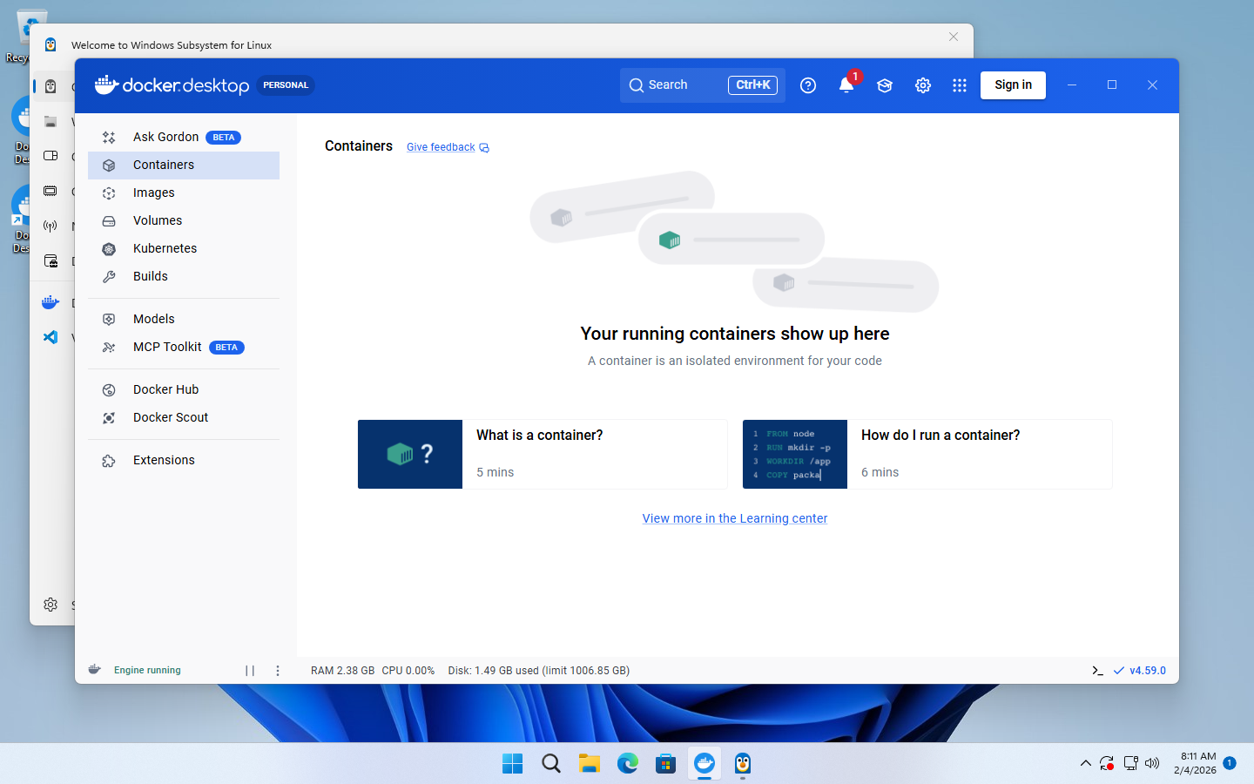
Task: Open View more in the Learning center link
Action: pos(734,518)
